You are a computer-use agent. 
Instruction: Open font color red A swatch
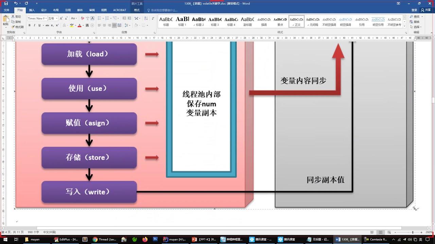(80, 25)
